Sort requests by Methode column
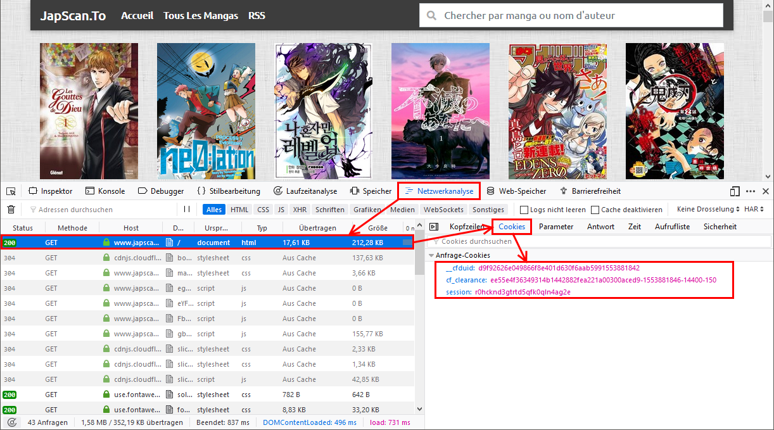 72,227
